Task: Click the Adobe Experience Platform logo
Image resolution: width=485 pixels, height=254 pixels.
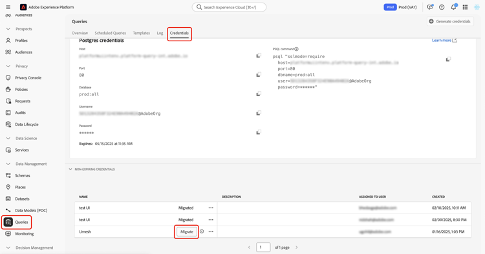Action: click(x=23, y=7)
